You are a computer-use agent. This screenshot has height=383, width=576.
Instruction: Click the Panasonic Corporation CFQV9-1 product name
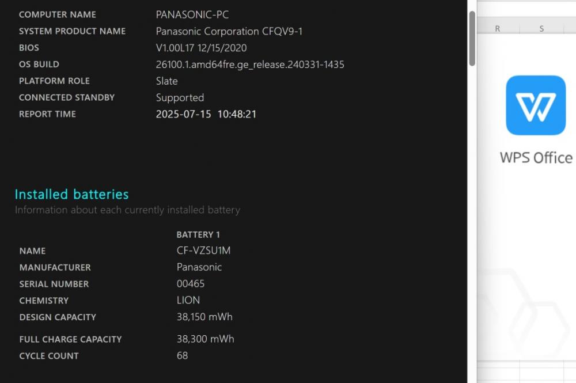(x=229, y=32)
